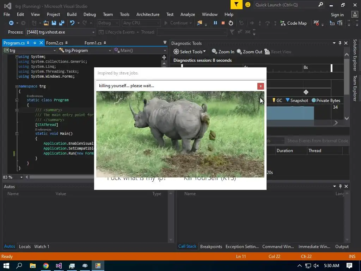
Task: Switch to the Form2.cs tab
Action: point(55,43)
